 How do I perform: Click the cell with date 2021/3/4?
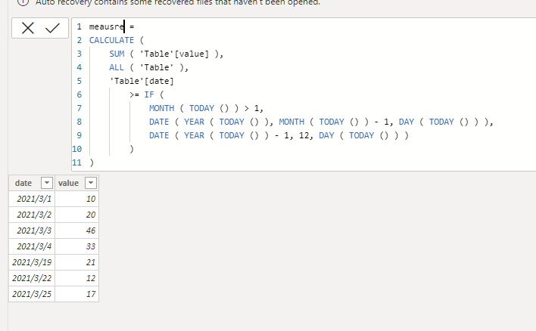(32, 246)
